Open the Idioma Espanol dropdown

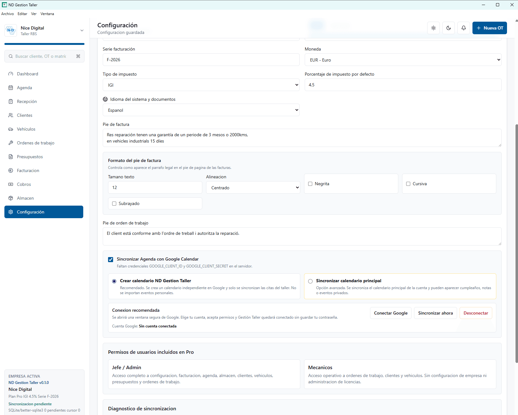point(201,110)
